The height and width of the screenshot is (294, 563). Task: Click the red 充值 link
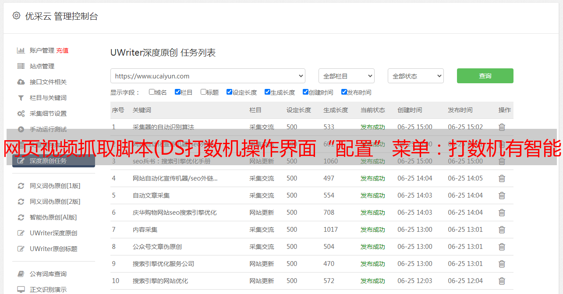[62, 50]
